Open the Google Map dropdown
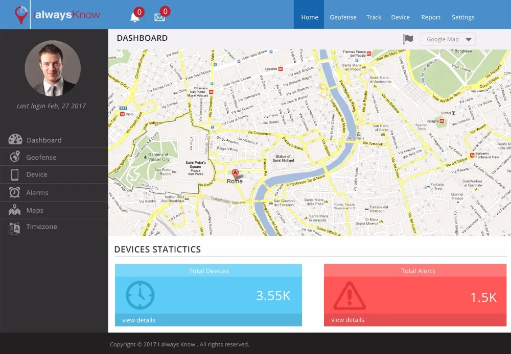The height and width of the screenshot is (354, 511). coord(447,39)
